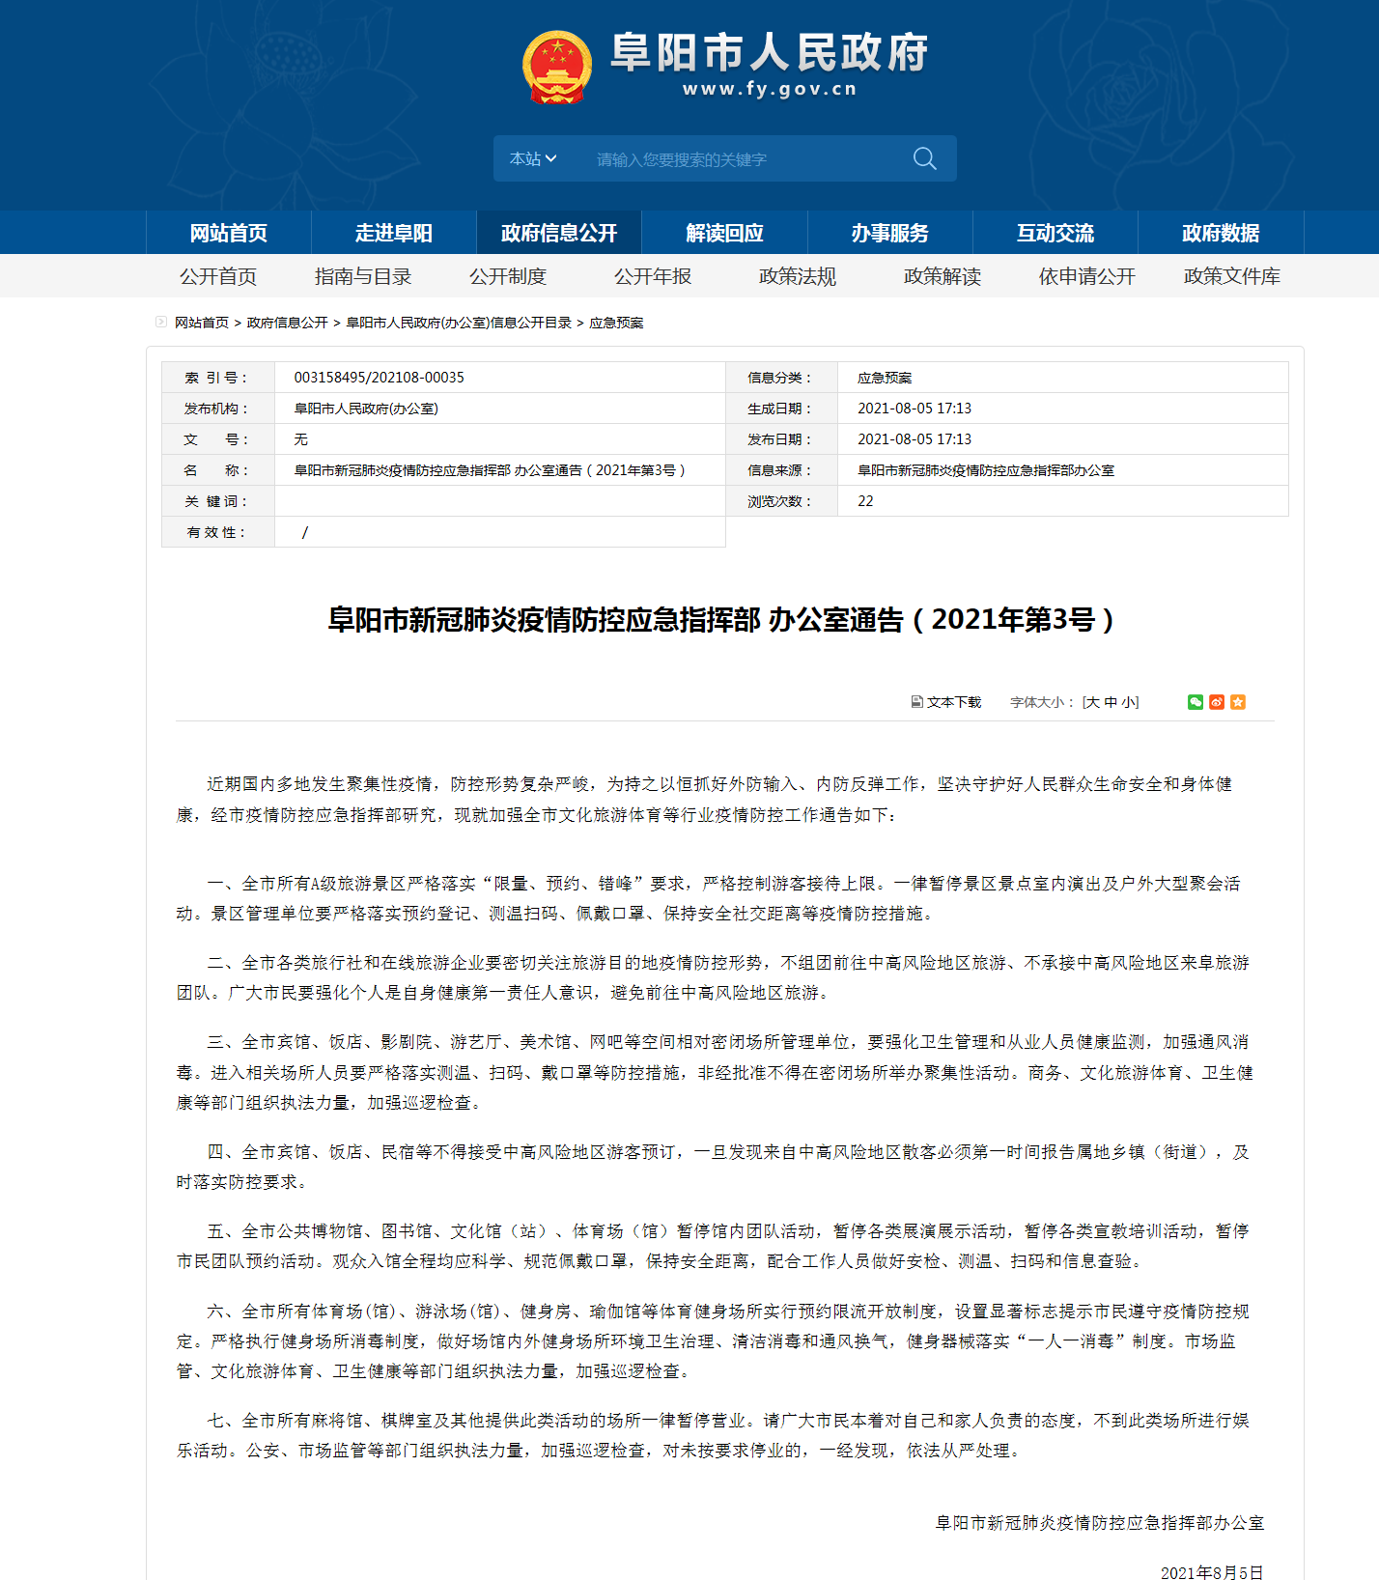Click the 生成日期 value 2021-08-05 17:13
The width and height of the screenshot is (1379, 1580).
coord(915,409)
